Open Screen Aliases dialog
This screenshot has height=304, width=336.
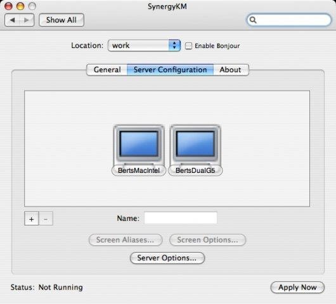pos(126,240)
